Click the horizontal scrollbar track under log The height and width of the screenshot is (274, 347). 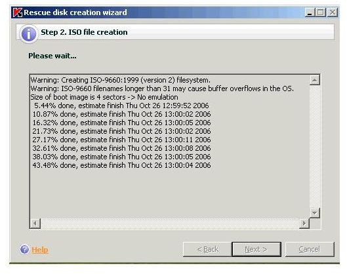coord(170,224)
